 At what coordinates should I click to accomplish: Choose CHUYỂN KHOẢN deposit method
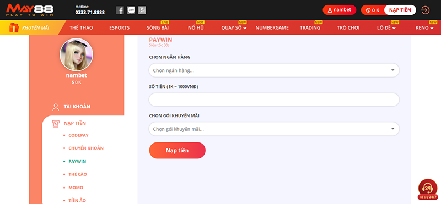[x=86, y=148]
